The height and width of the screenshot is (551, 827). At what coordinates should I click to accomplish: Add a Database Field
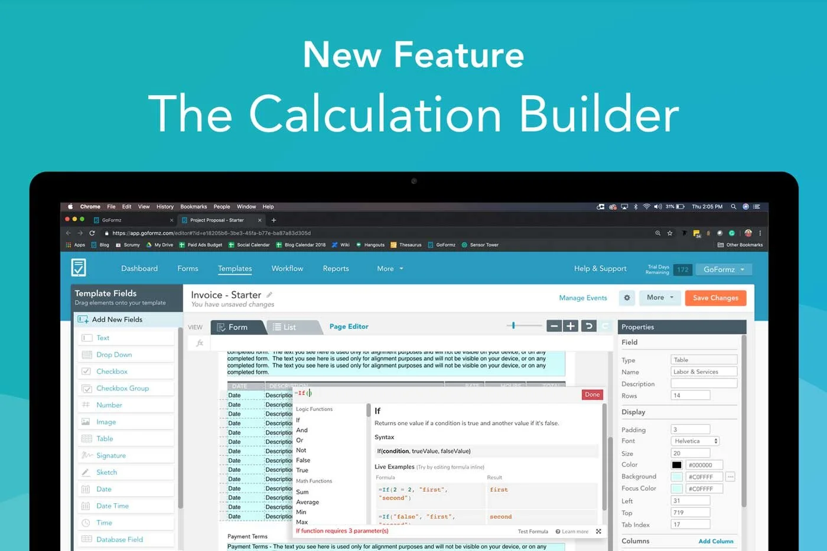point(126,539)
